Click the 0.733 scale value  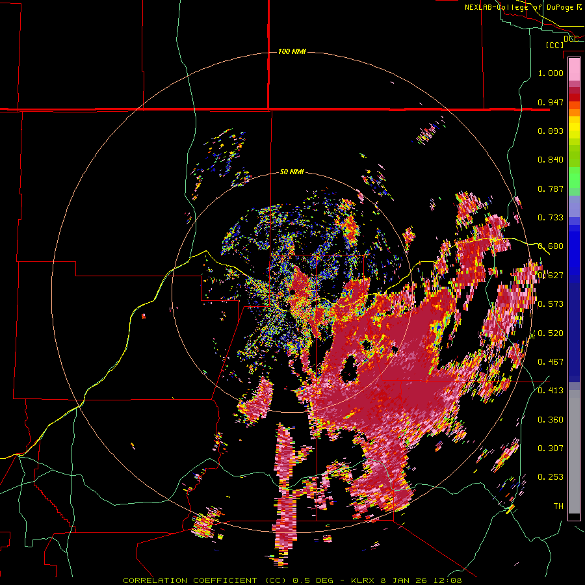click(551, 218)
